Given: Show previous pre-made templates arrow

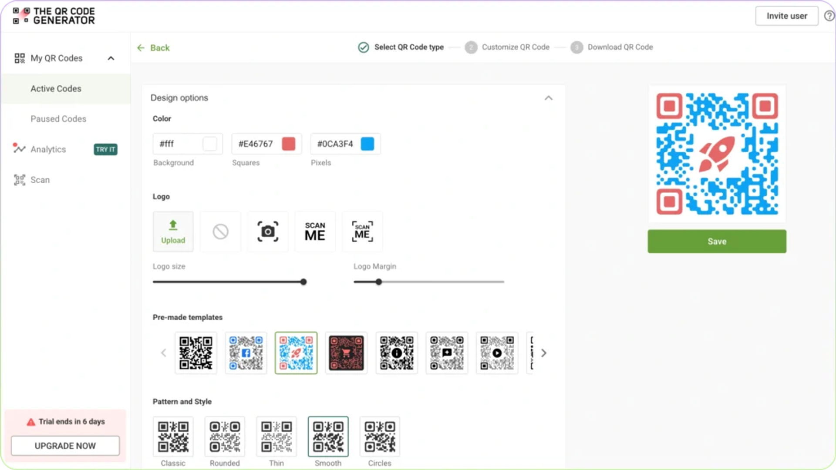Looking at the screenshot, I should tap(164, 353).
